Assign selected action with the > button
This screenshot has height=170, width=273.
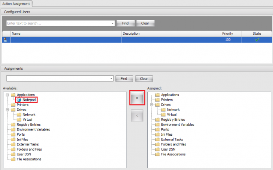(x=137, y=98)
